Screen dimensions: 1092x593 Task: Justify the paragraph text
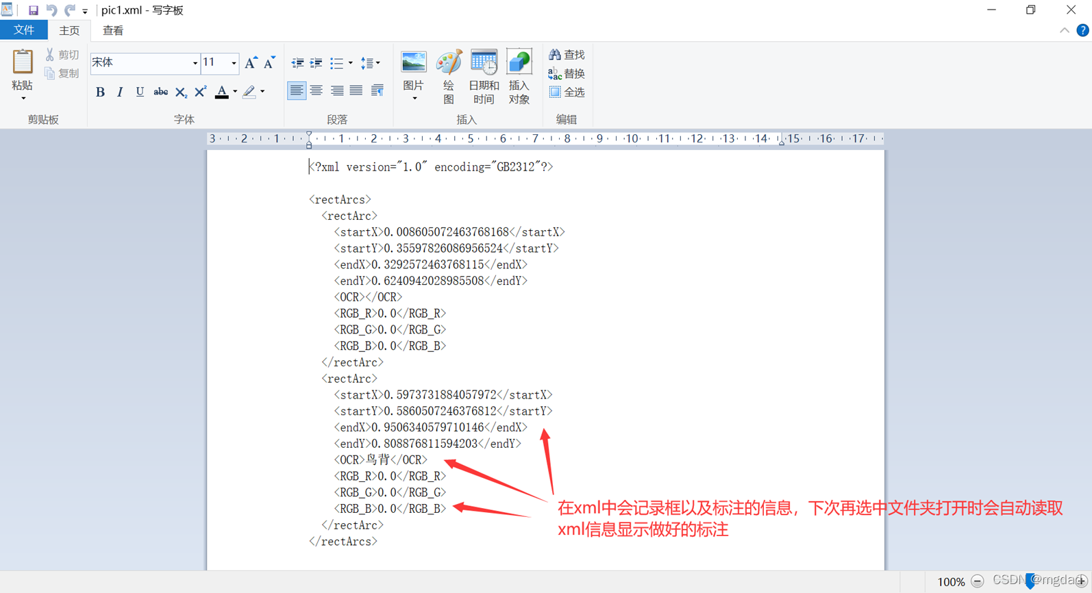click(356, 90)
